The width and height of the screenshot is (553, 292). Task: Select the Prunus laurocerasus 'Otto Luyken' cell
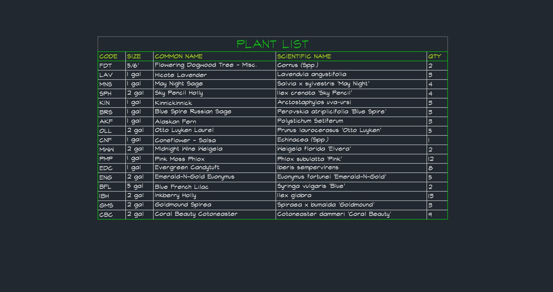(351, 131)
